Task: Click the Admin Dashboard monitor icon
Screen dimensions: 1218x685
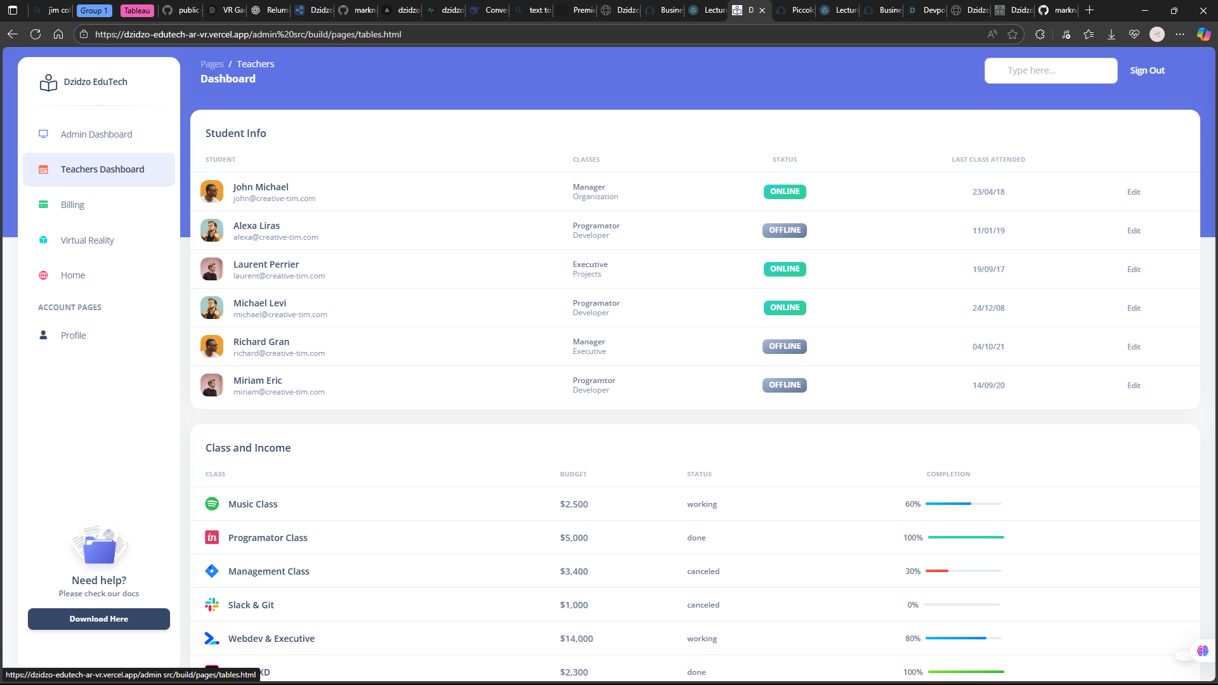Action: coord(43,134)
